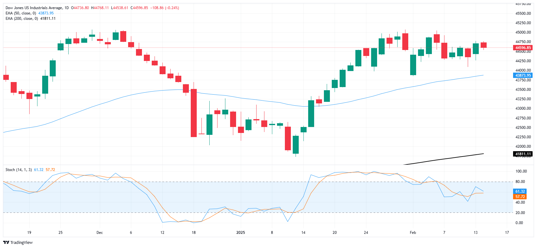The image size is (537, 248).
Task: Select the EMA (50, close, 0) indicator legend
Action: coord(21,13)
